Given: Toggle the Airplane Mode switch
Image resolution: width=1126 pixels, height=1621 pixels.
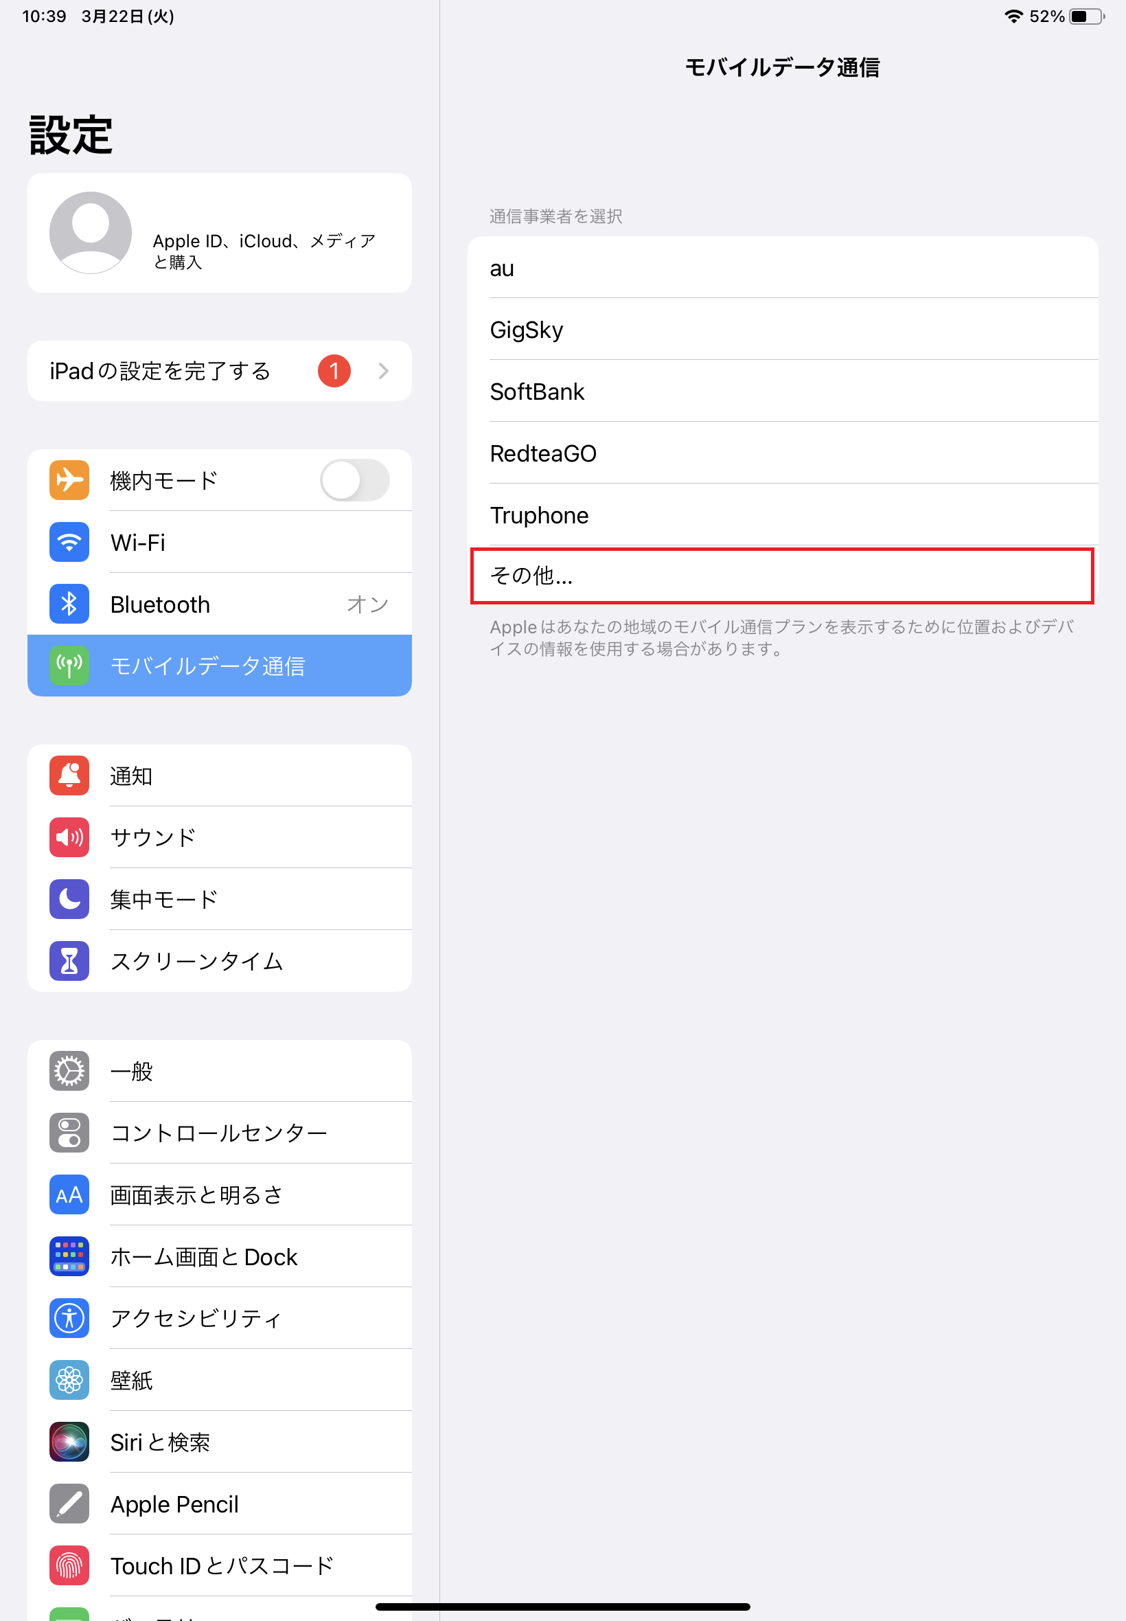Looking at the screenshot, I should tap(355, 481).
